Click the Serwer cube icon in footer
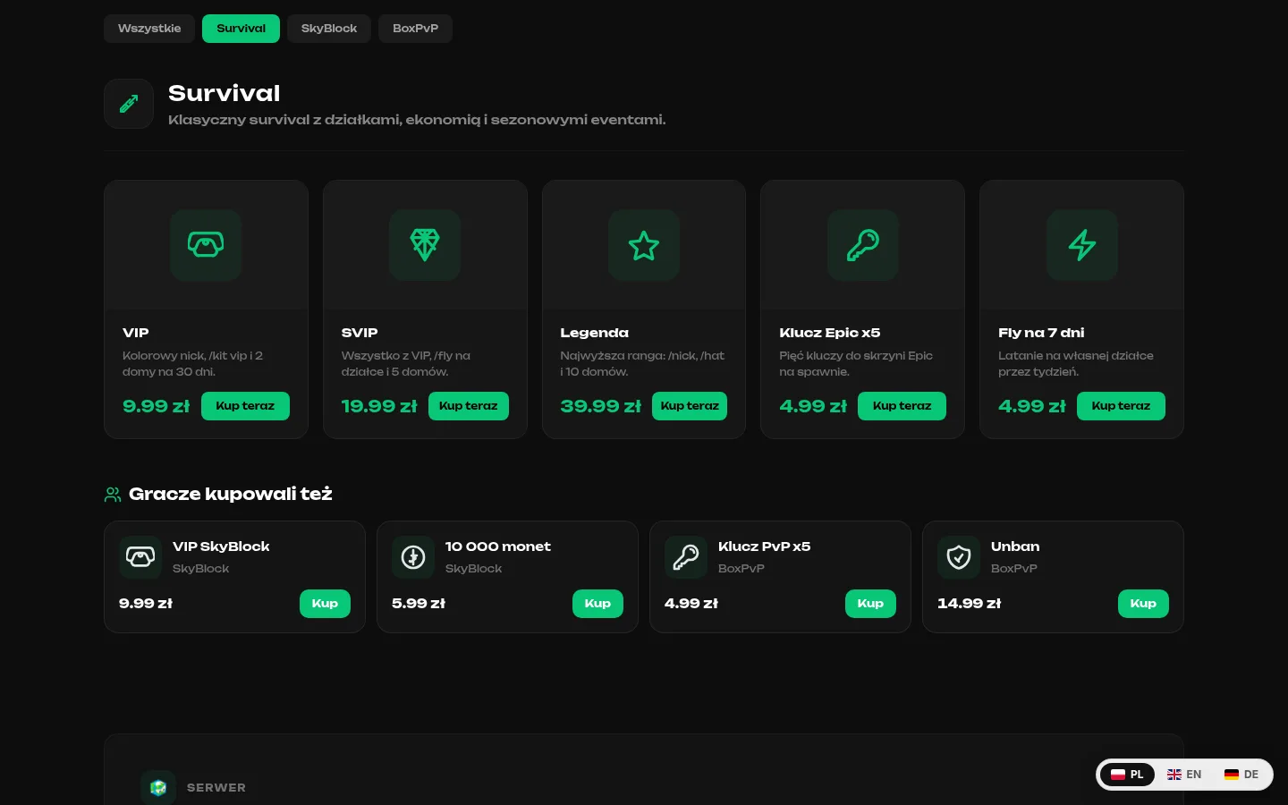This screenshot has width=1288, height=805. [158, 788]
